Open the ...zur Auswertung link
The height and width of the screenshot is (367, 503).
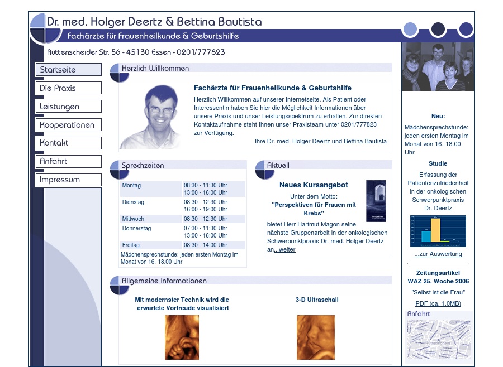tap(438, 254)
